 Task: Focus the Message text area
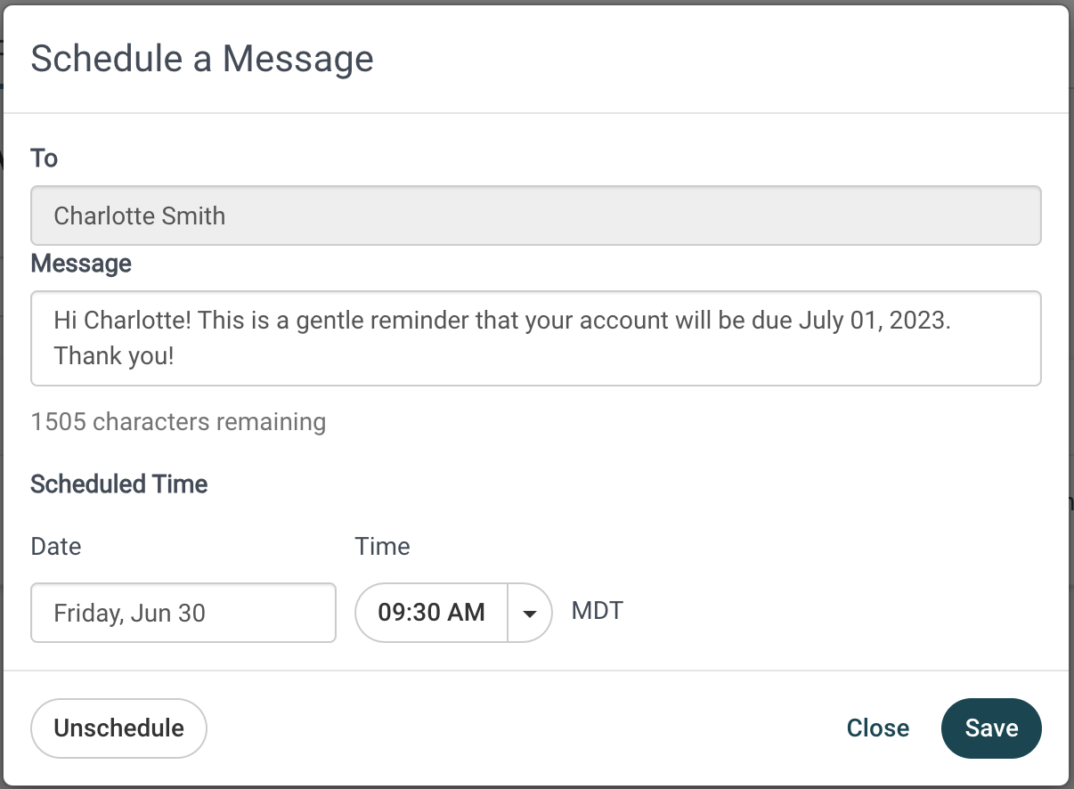click(x=535, y=338)
